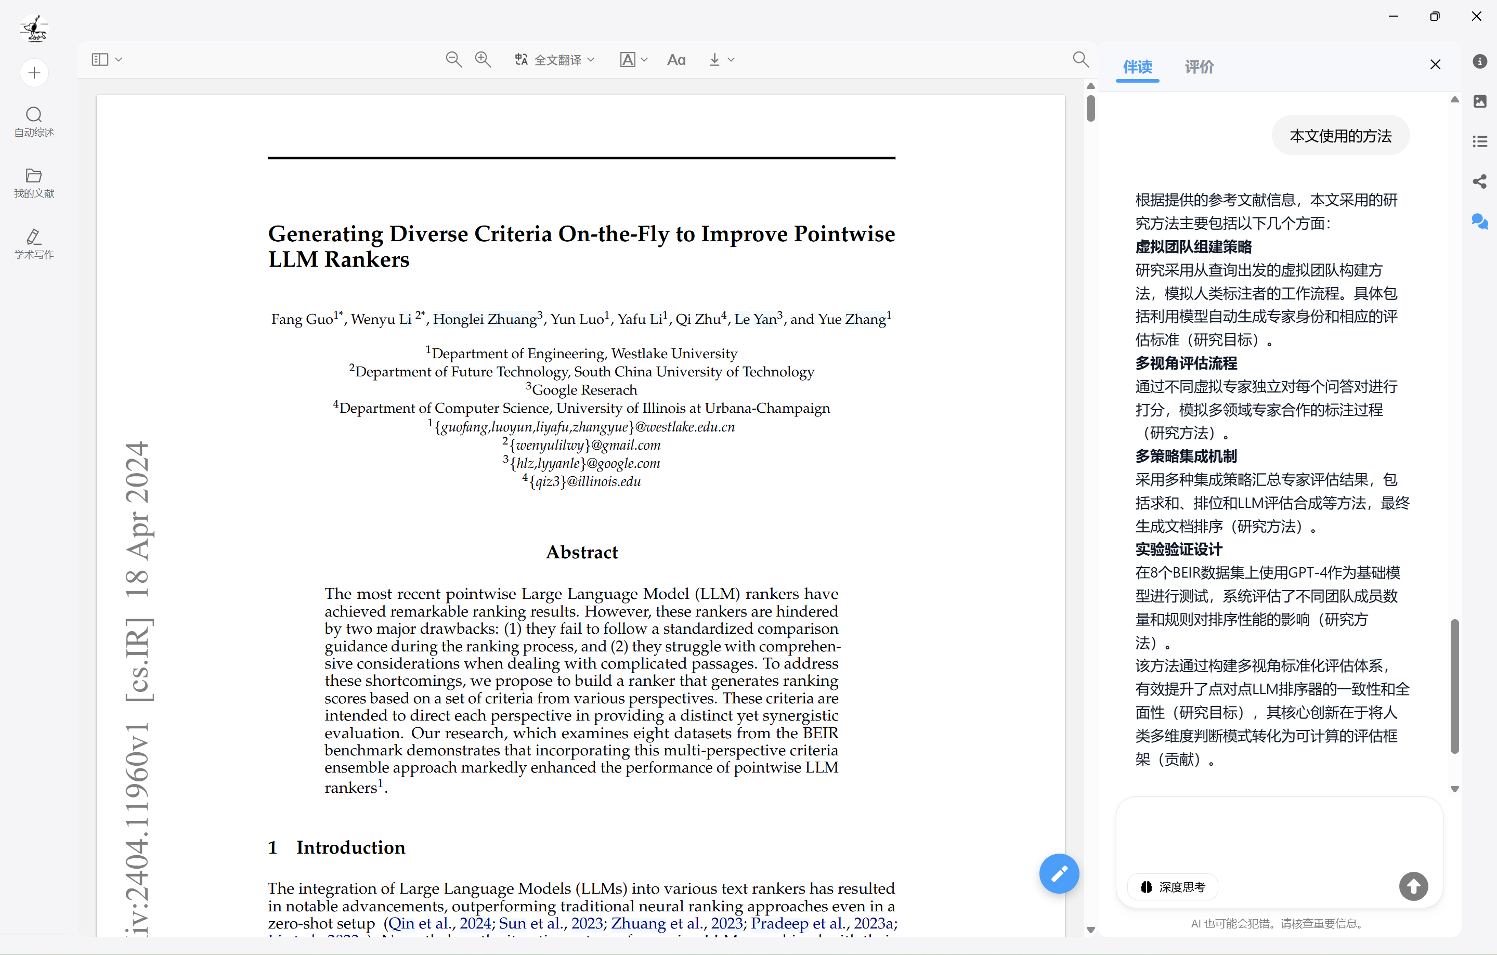Open the image gallery sidebar icon

tap(1480, 101)
